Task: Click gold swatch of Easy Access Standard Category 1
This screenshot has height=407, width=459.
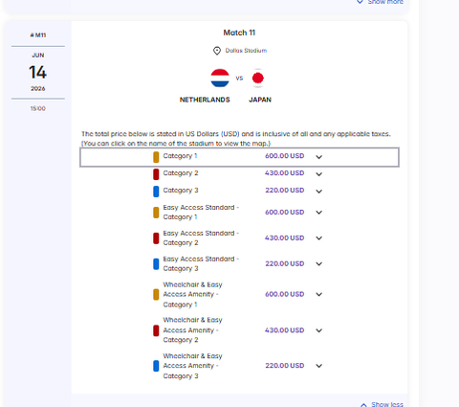Action: point(156,213)
